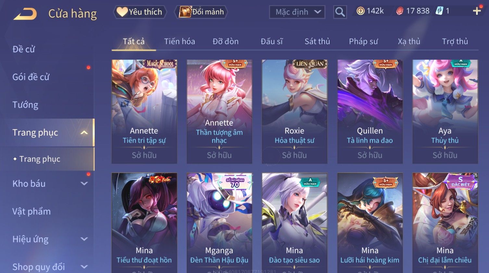This screenshot has width=489, height=273.
Task: Switch to the Tiến hóa tab
Action: [180, 42]
